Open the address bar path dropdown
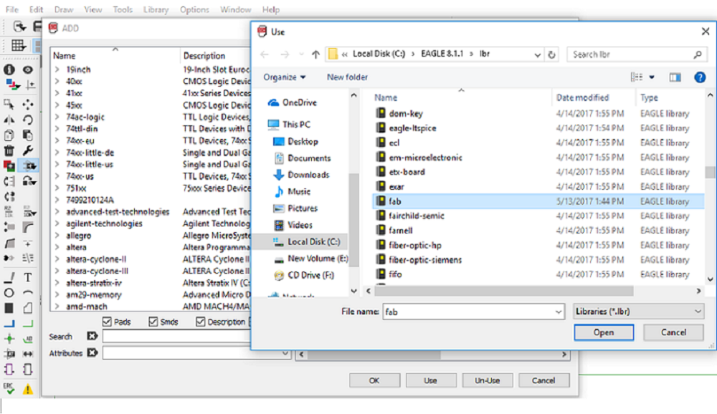 (x=537, y=54)
